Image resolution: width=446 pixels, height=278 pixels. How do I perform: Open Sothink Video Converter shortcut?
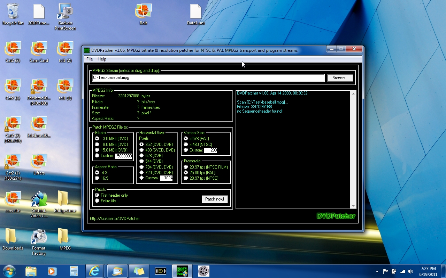point(39,205)
